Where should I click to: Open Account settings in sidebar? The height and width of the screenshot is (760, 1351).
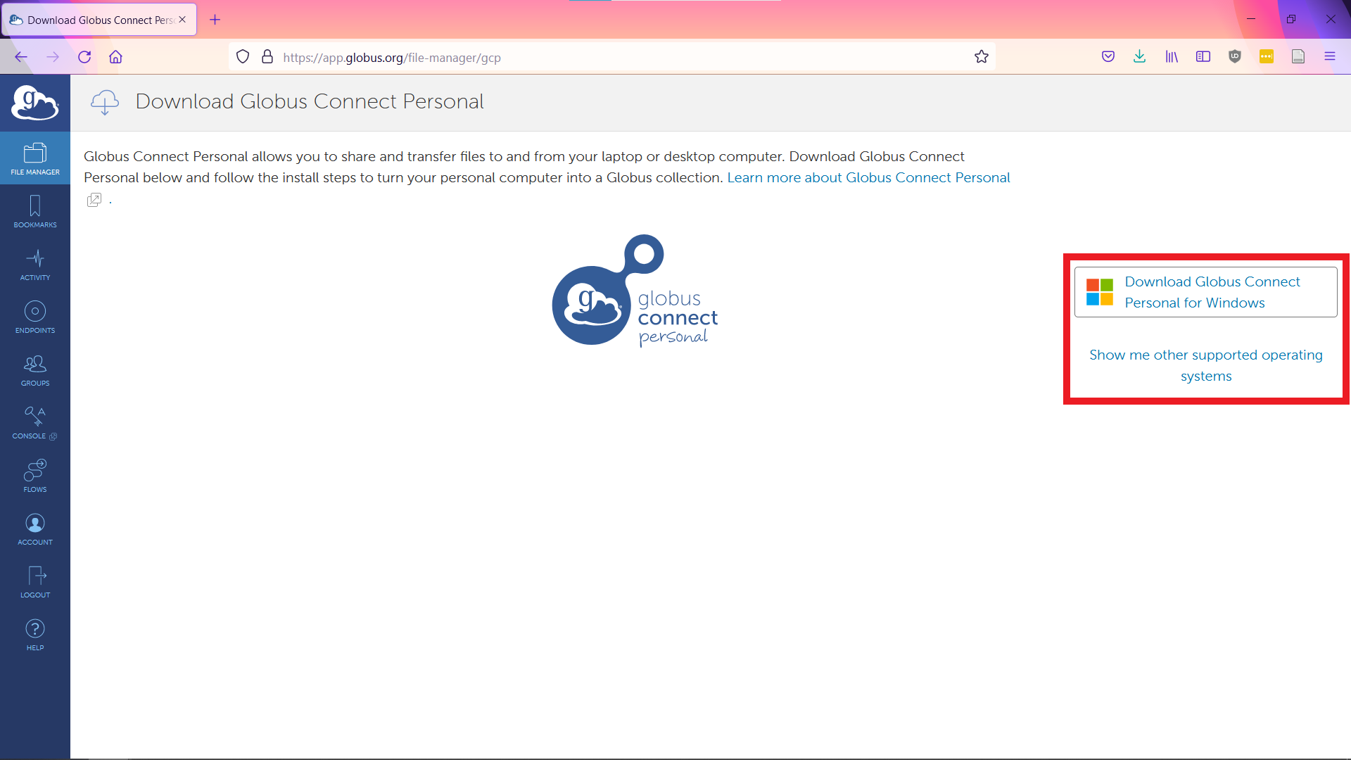pos(35,528)
